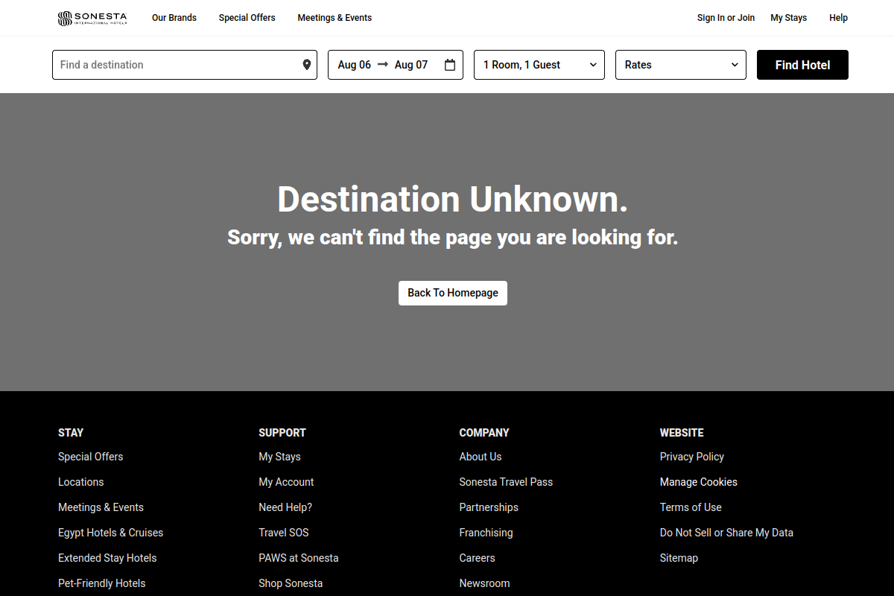Click Sign In or Join
Viewport: 894px width, 596px height.
(x=726, y=18)
